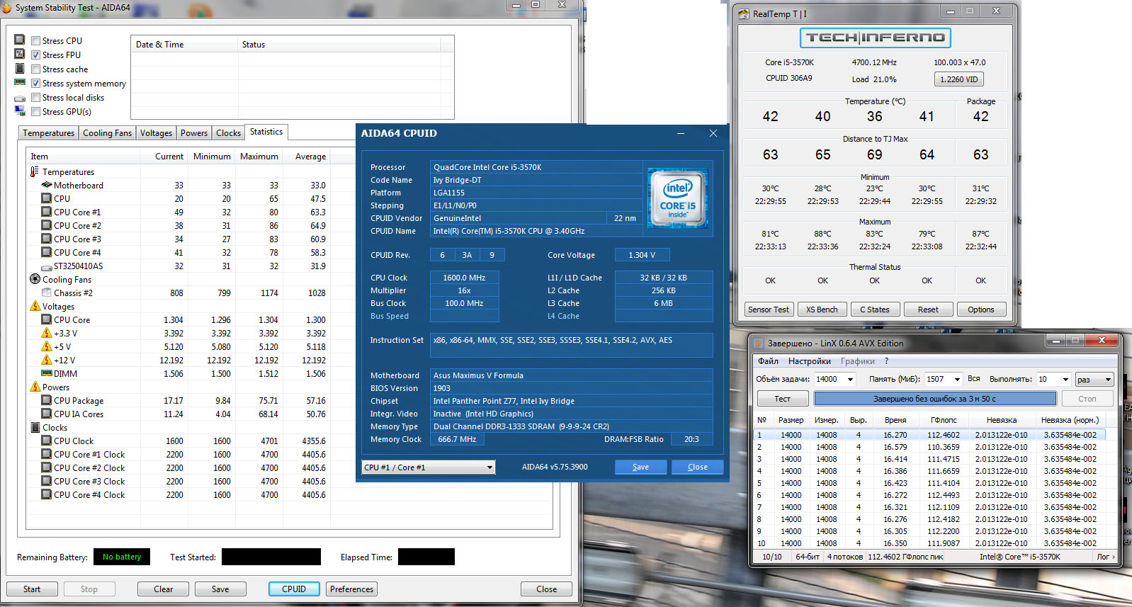This screenshot has width=1132, height=607.
Task: Click the Невязка column header in LinX
Action: 1002,420
